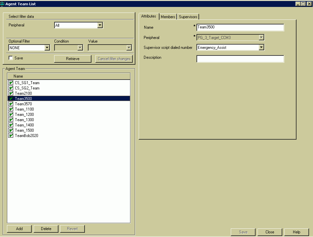Click green check icon beside Team_1400
The height and width of the screenshot is (237, 313).
[x=11, y=125]
